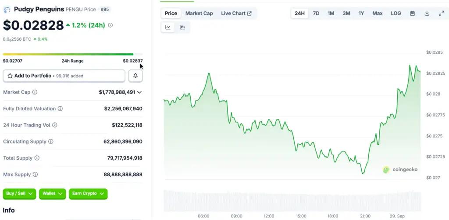This screenshot has width=449, height=220.
Task: Open the Wallet dropdown
Action: (53, 193)
